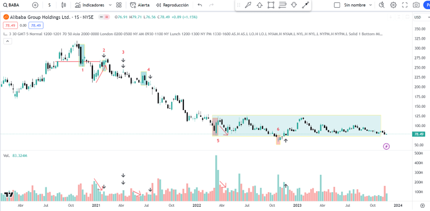Select the arrow up marker tool
This screenshot has width=430, height=211.
pyautogui.click(x=260, y=5)
